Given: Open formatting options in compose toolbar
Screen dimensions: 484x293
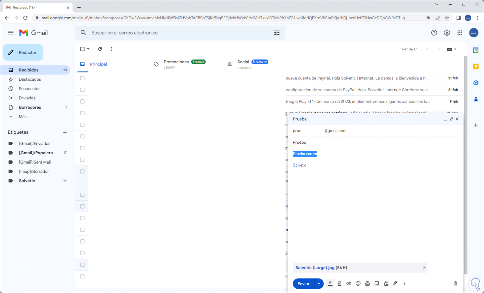Looking at the screenshot, I should tap(330, 283).
